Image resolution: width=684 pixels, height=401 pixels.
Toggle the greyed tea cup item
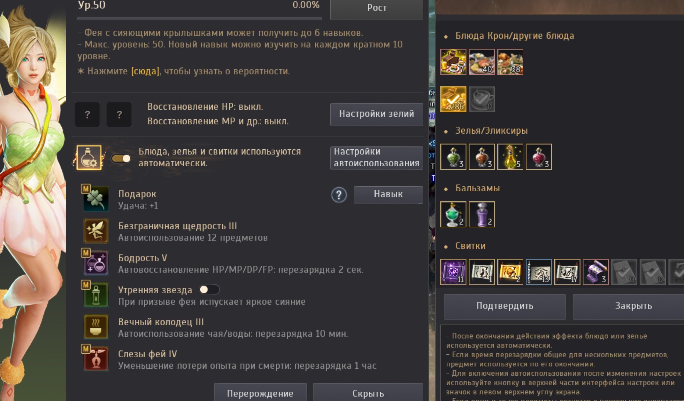coord(482,99)
